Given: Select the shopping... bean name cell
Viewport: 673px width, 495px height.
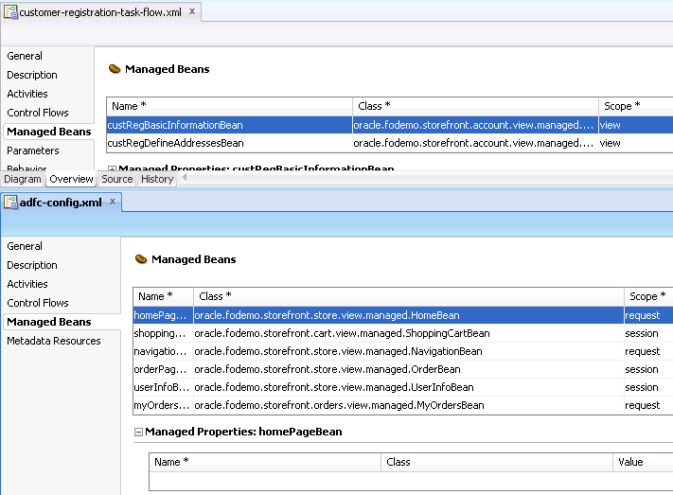Looking at the screenshot, I should [x=163, y=333].
